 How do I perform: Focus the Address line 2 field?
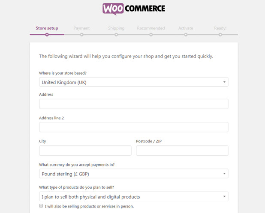coord(134,127)
